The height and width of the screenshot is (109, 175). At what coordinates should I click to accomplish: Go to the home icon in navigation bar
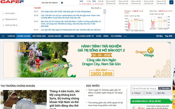3,36
